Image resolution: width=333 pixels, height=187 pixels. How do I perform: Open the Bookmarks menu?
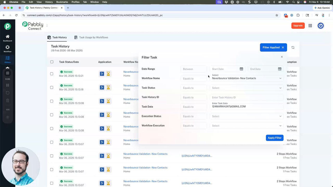62,2
